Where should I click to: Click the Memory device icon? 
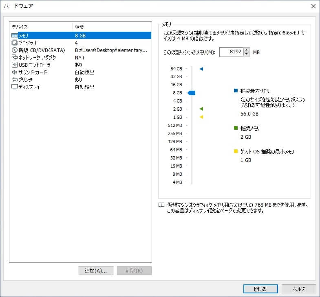[x=15, y=36]
